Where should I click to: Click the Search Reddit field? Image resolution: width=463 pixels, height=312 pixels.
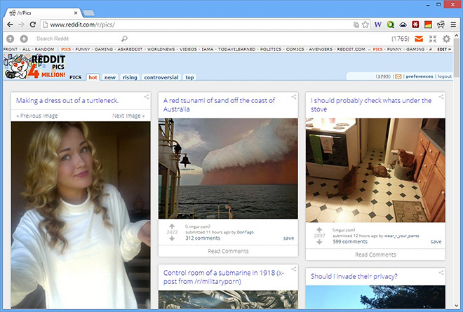(77, 39)
